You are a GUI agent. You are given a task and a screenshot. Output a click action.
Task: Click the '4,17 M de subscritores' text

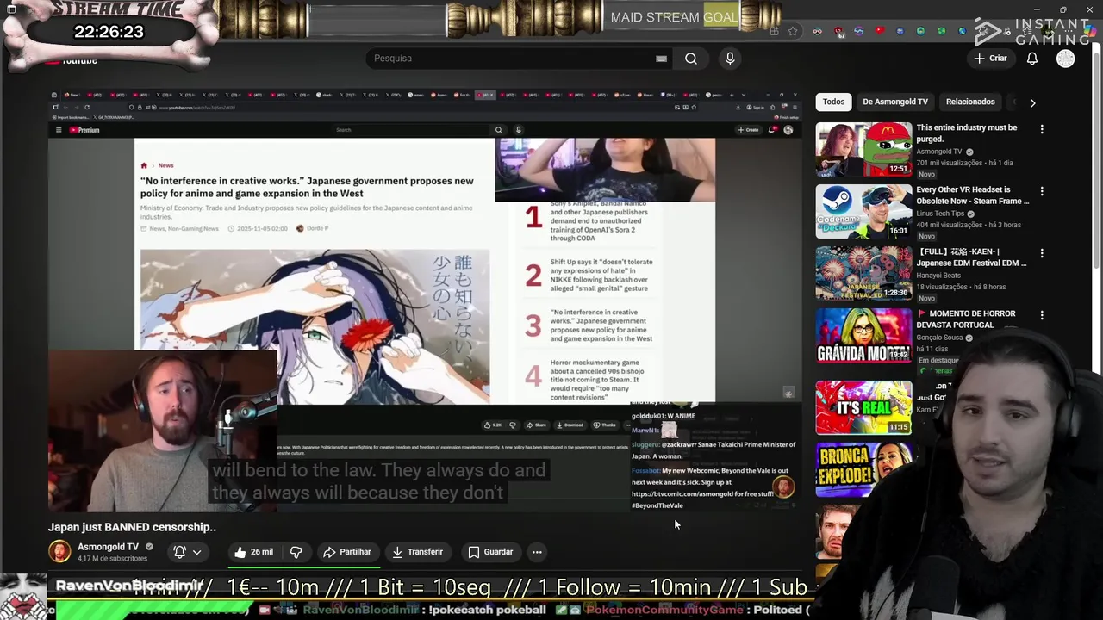112,559
